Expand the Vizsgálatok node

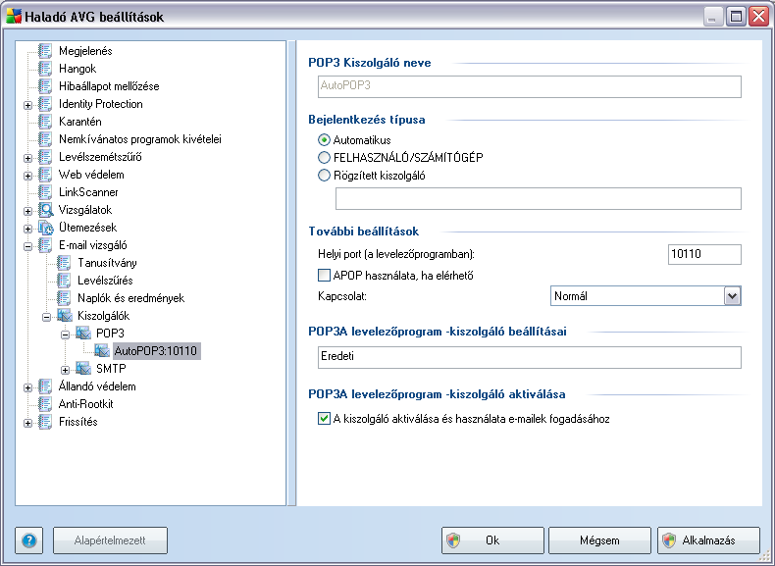[27, 211]
